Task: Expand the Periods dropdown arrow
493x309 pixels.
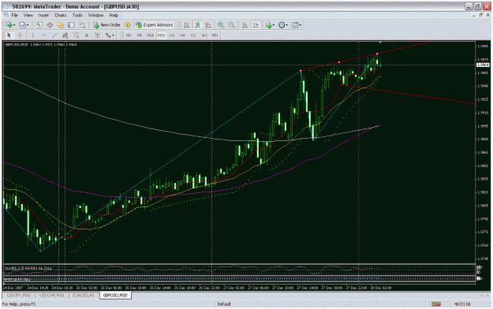Action: click(x=287, y=25)
